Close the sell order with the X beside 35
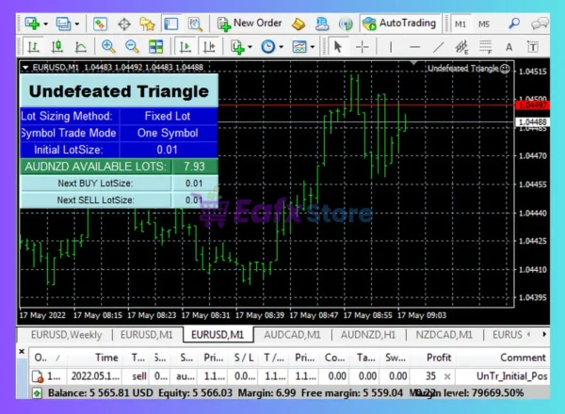This screenshot has height=414, width=565. click(447, 376)
